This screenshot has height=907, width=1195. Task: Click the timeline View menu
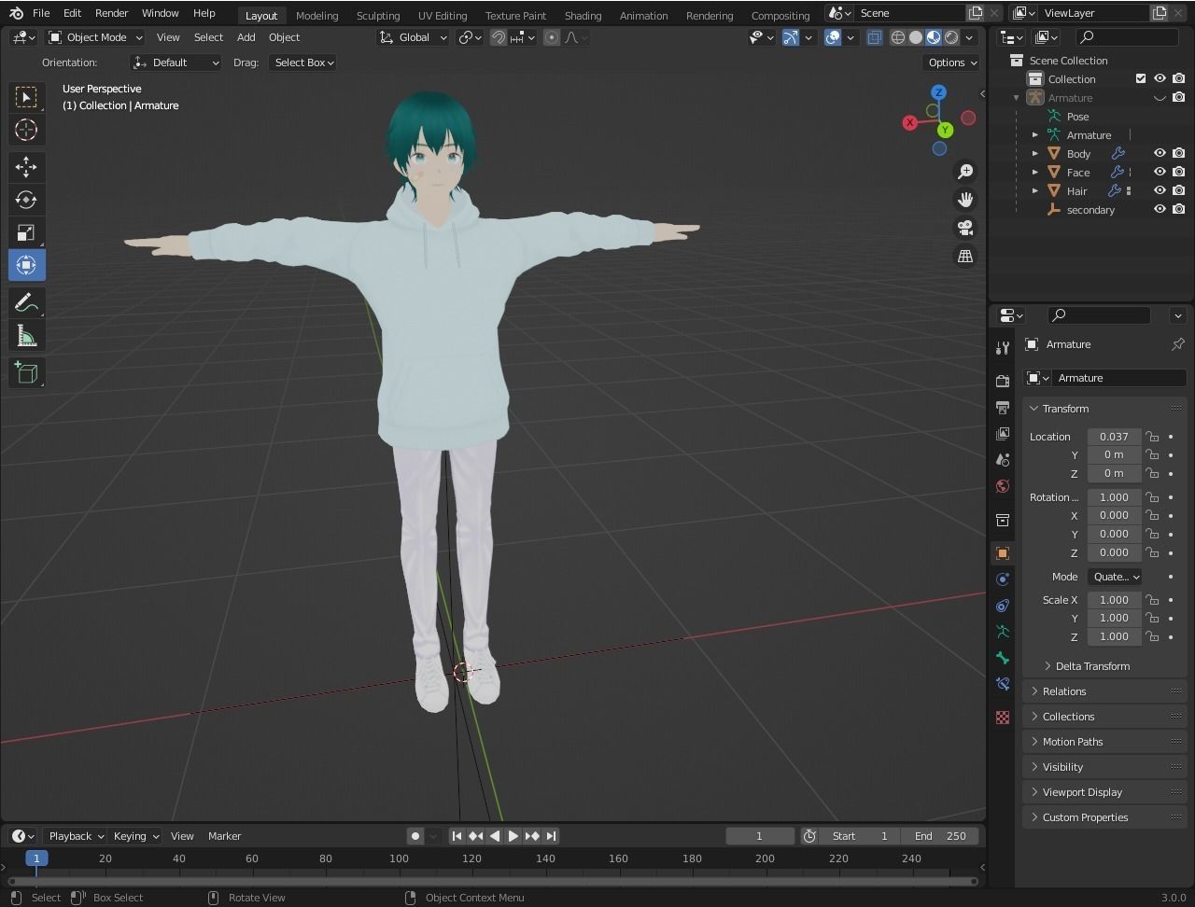182,836
